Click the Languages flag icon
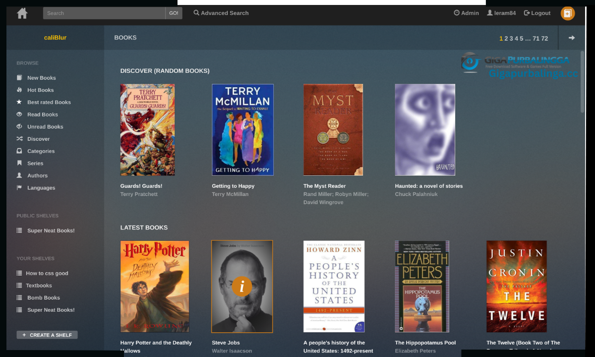 (x=19, y=188)
